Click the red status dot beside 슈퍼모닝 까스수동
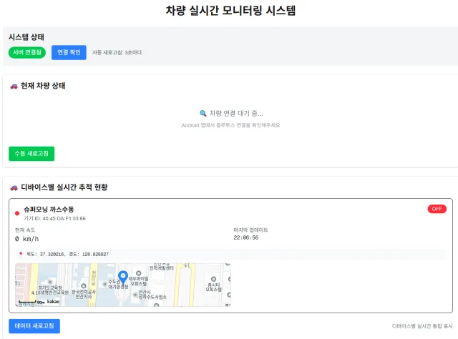Image resolution: width=458 pixels, height=339 pixels. click(x=17, y=213)
